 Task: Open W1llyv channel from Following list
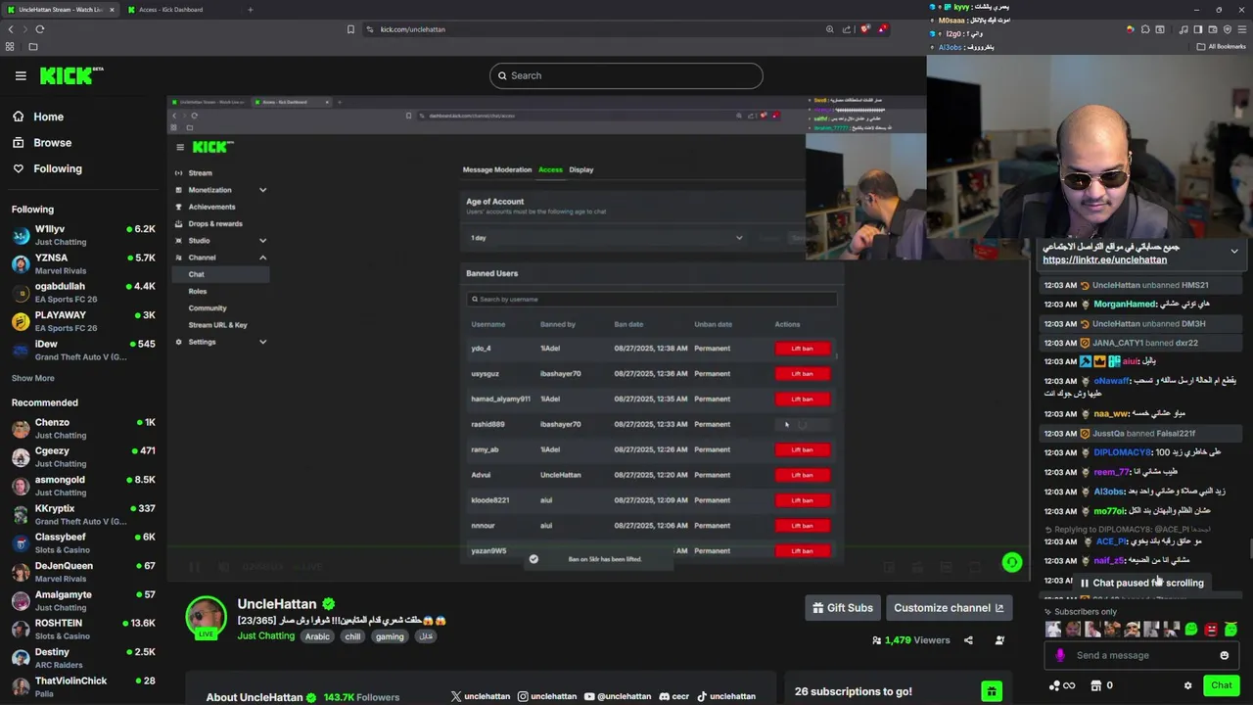[x=83, y=235]
